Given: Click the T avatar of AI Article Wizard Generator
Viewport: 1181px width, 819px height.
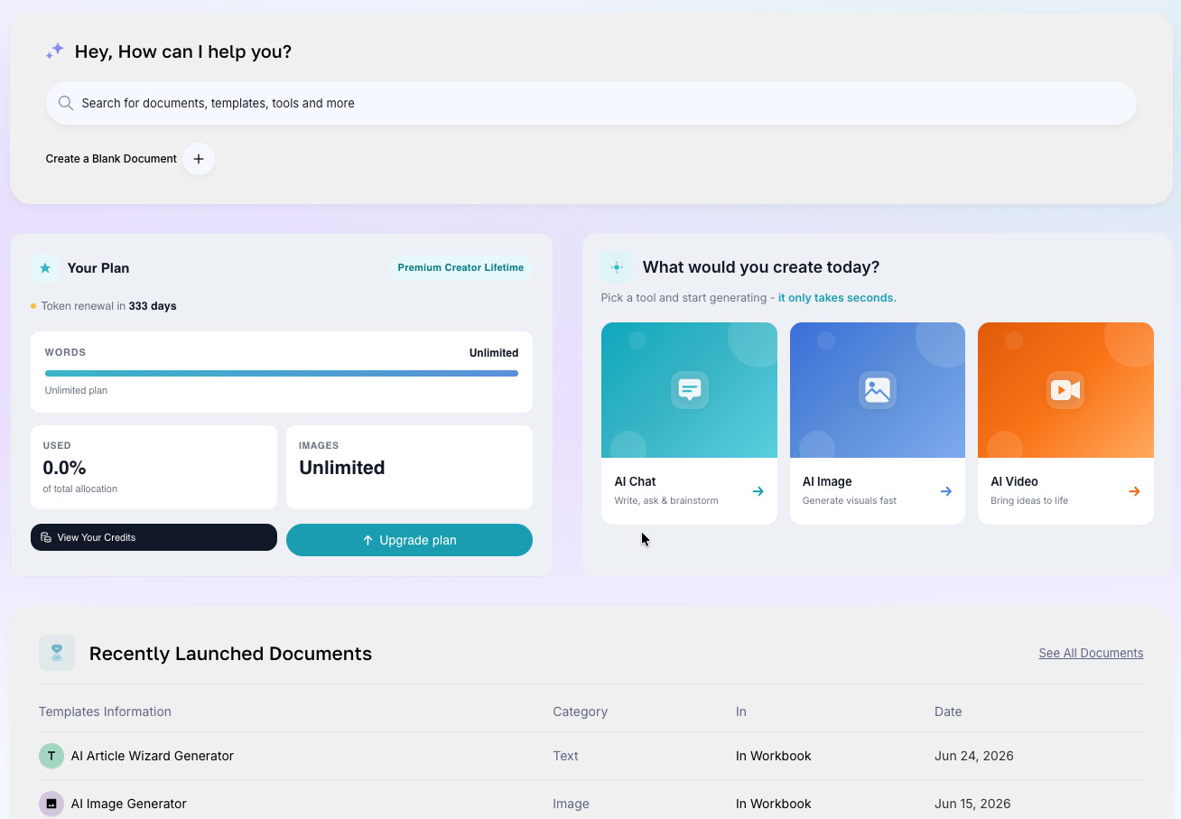Looking at the screenshot, I should click(x=51, y=756).
